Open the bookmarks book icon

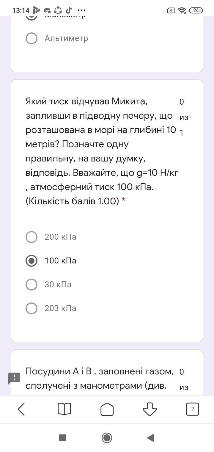tap(64, 409)
